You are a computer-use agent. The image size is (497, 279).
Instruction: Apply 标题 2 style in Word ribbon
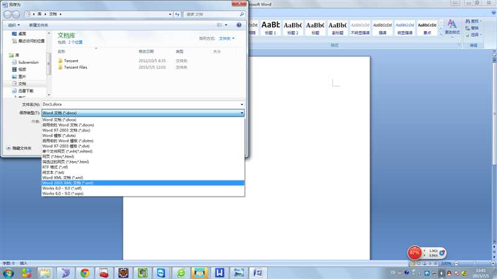click(293, 28)
